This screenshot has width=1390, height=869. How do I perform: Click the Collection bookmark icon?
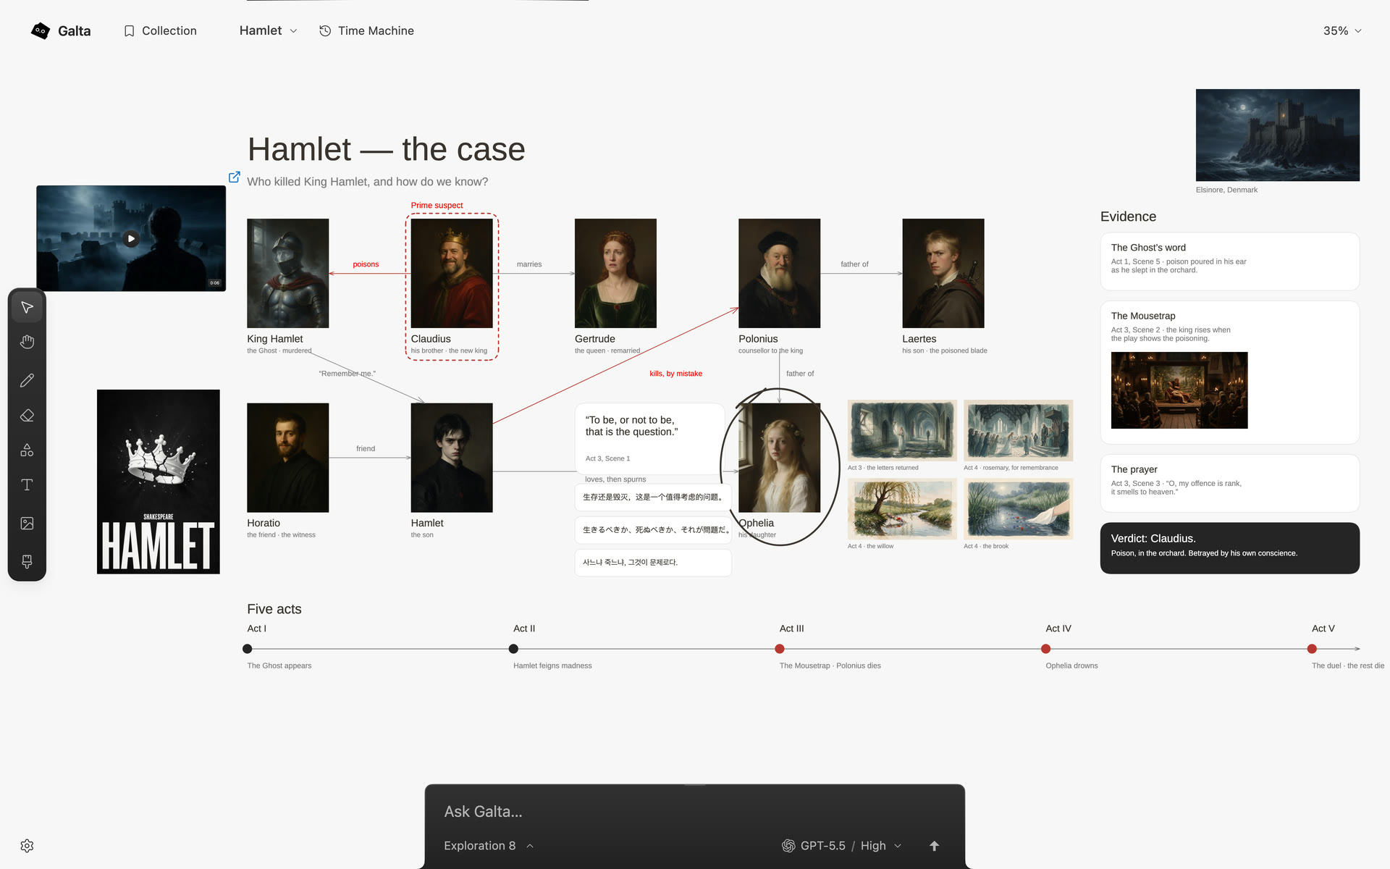tap(129, 31)
